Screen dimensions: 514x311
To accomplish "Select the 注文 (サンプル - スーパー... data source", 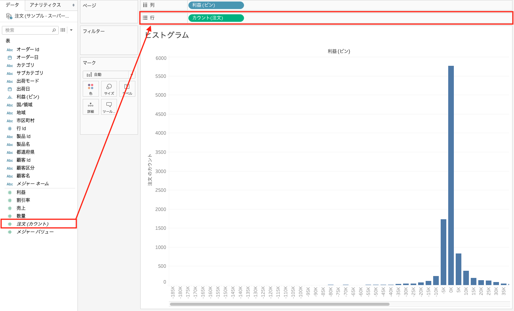I will (42, 16).
